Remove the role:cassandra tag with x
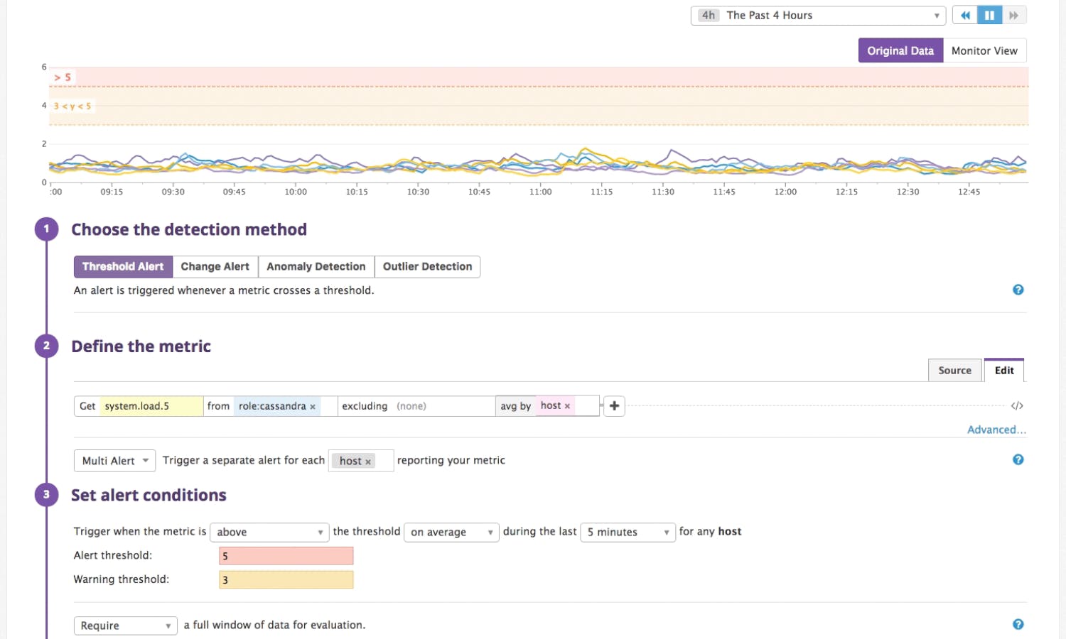Image resolution: width=1066 pixels, height=639 pixels. pos(313,407)
